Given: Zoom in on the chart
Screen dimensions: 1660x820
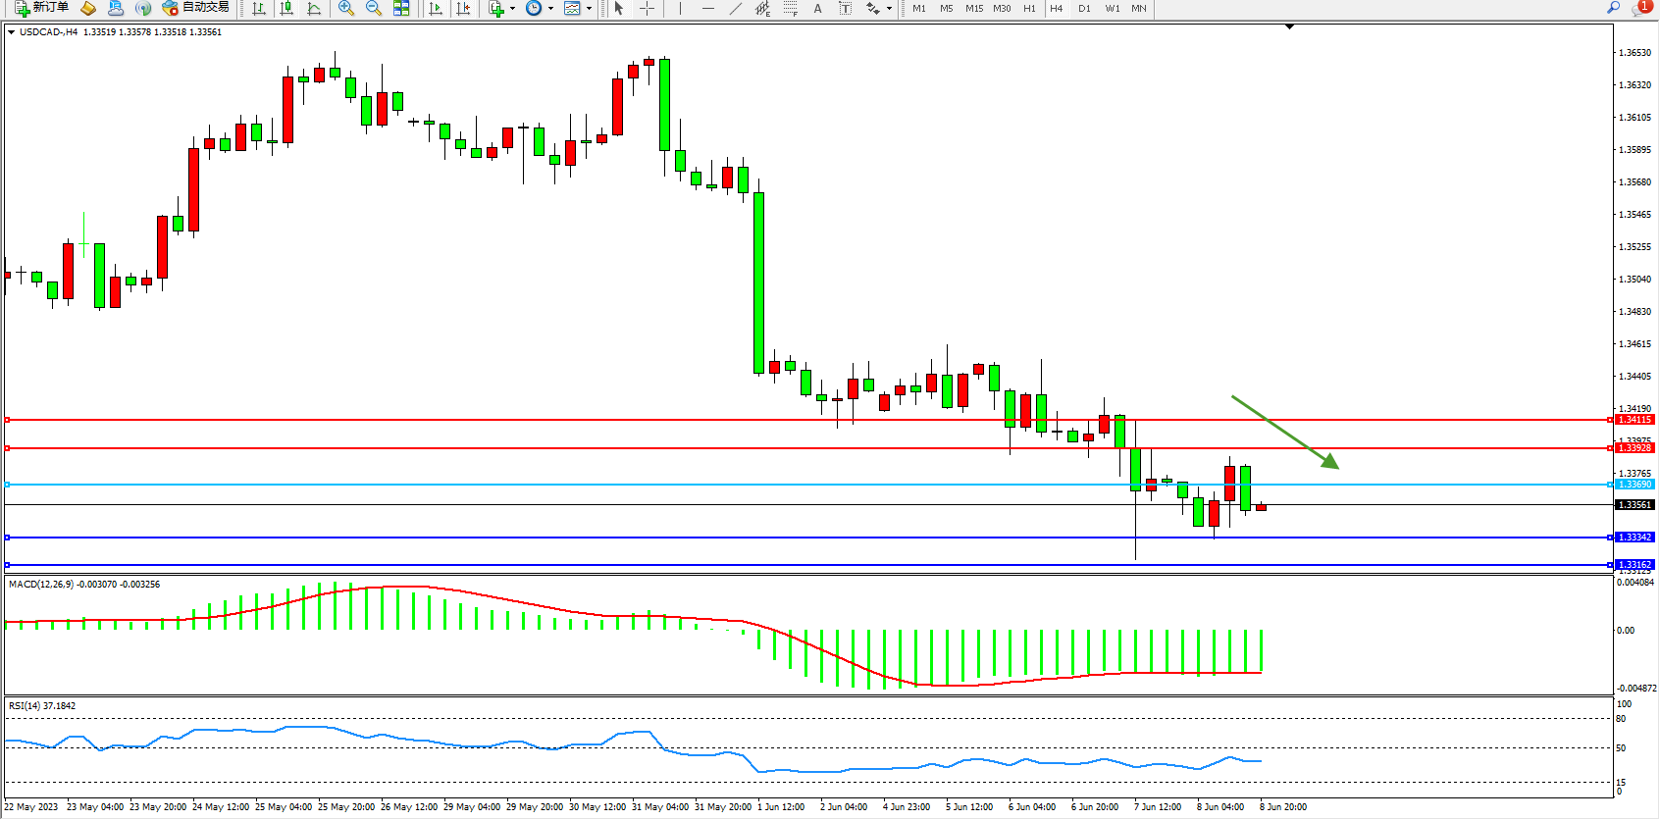Looking at the screenshot, I should [x=345, y=8].
